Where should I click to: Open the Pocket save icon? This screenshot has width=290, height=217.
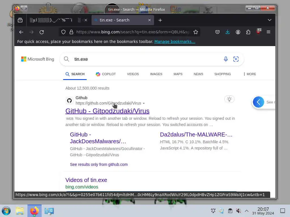coord(217,32)
